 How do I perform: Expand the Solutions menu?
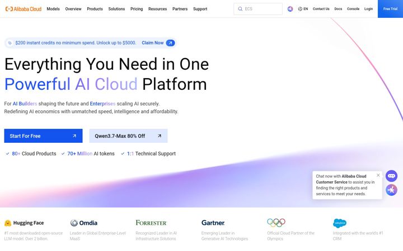pyautogui.click(x=116, y=9)
